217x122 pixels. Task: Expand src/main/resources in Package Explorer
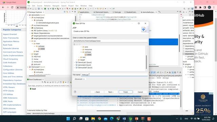(x=30, y=25)
